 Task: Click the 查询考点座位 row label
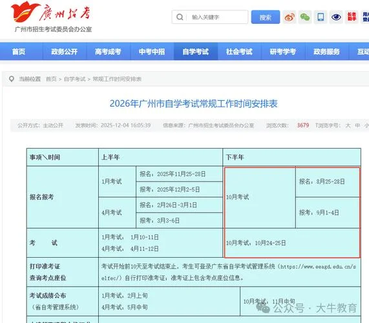(48, 278)
